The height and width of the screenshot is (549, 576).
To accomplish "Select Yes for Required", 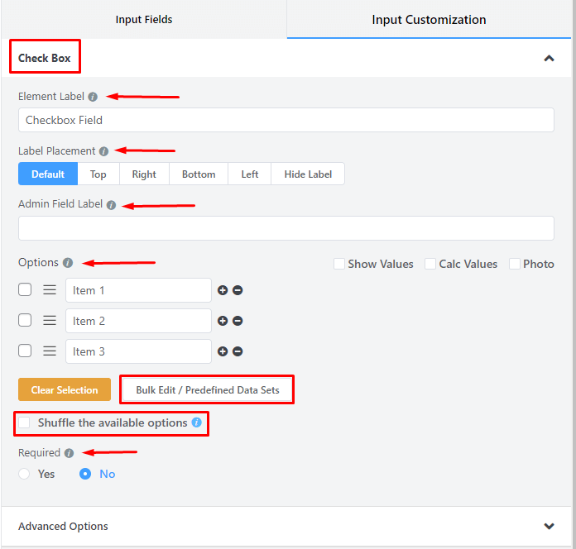I will (25, 474).
